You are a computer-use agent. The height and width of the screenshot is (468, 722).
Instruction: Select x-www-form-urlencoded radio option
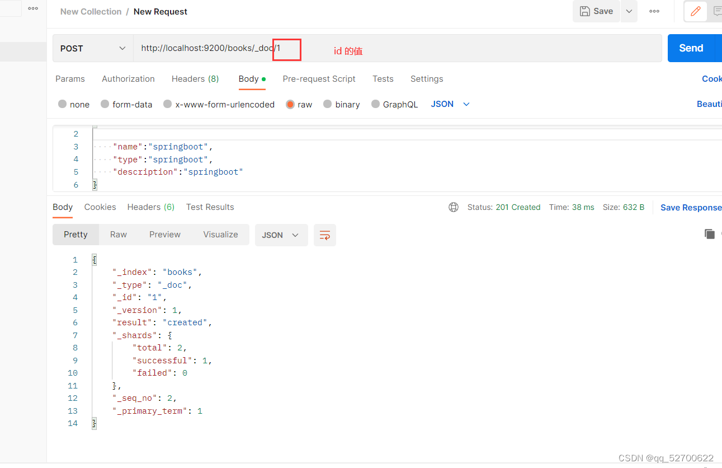pos(168,104)
